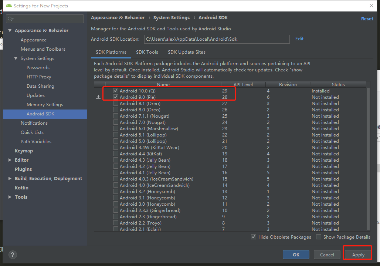This screenshot has width=380, height=266.
Task: Toggle Hide Obsolete Packages checkbox
Action: point(254,237)
